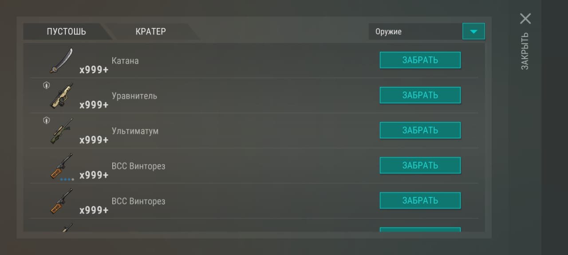
Task: Open the Оружие category dropdown
Action: point(415,31)
